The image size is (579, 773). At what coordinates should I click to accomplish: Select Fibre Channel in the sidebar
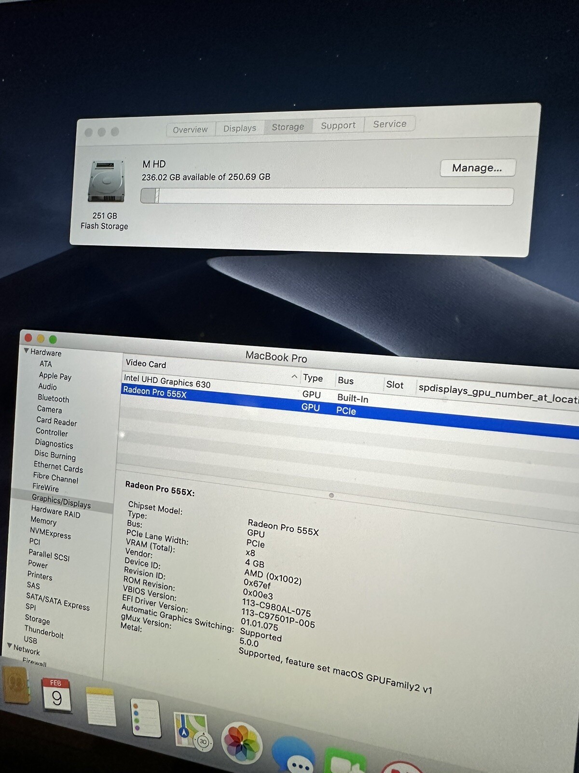pos(55,478)
